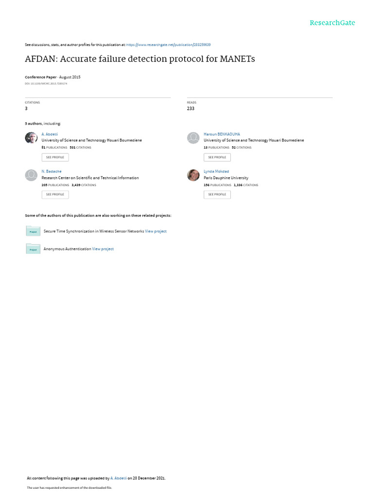This screenshot has width=374, height=499.
Task: Click the ResearchGate logo
Action: (x=332, y=23)
